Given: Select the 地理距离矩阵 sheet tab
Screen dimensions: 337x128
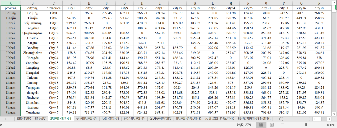Looking at the screenshot, I should 61,119.
